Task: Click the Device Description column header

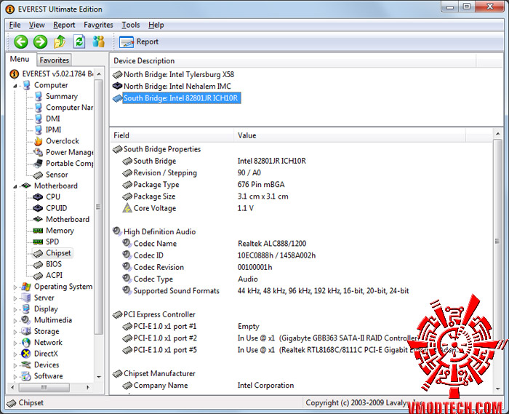Action: (293, 61)
